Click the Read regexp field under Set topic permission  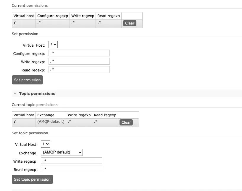[71, 169]
